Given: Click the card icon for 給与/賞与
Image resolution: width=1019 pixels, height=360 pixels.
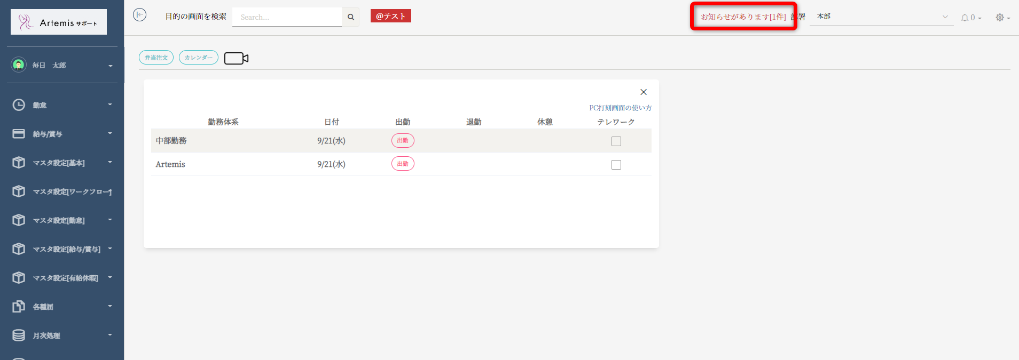Looking at the screenshot, I should [19, 134].
